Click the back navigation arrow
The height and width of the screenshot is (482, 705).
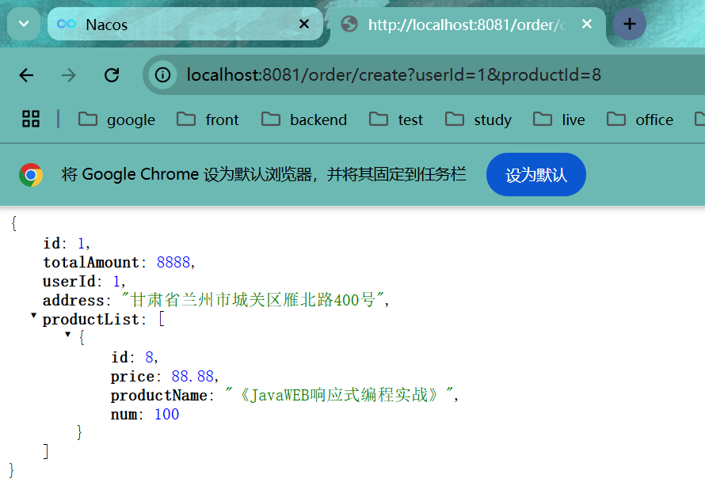26,74
